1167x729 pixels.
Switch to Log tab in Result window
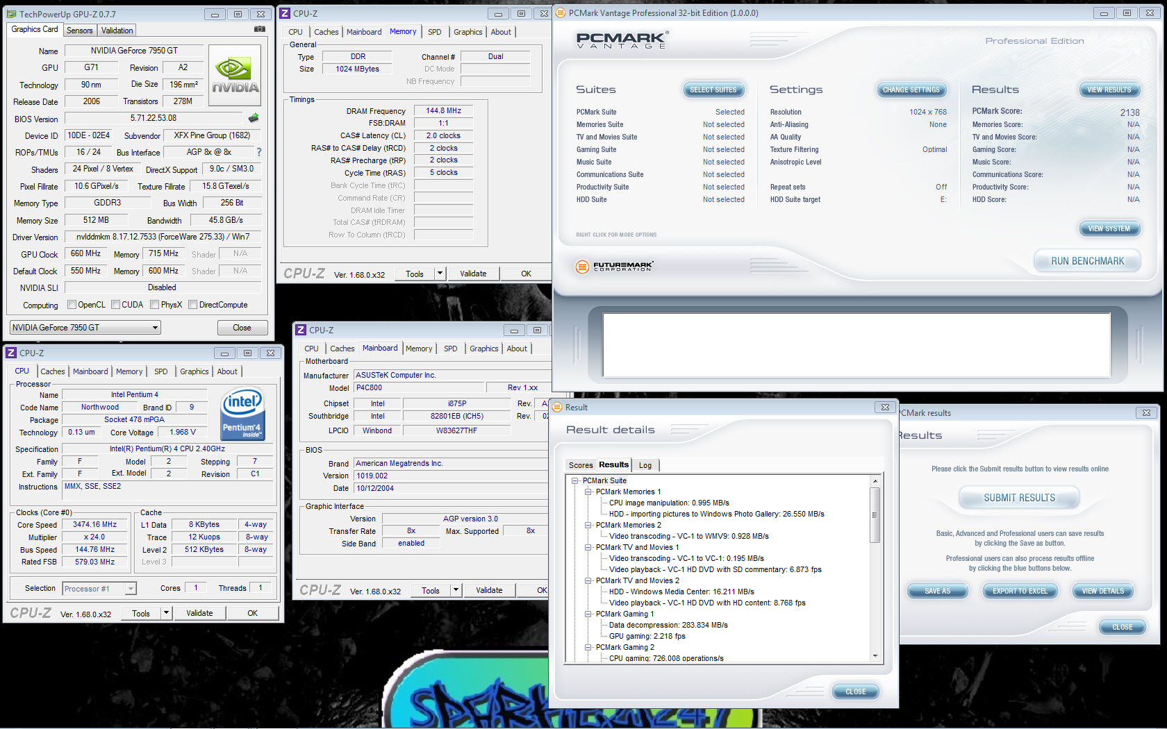point(645,465)
